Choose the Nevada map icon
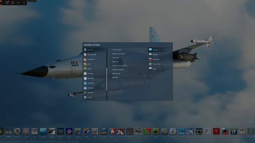This screenshot has height=143, width=255. pyautogui.click(x=150, y=54)
